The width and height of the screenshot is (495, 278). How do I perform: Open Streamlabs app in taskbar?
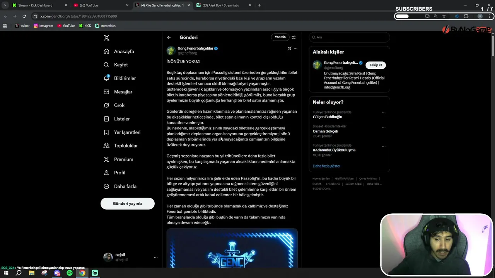pyautogui.click(x=95, y=273)
